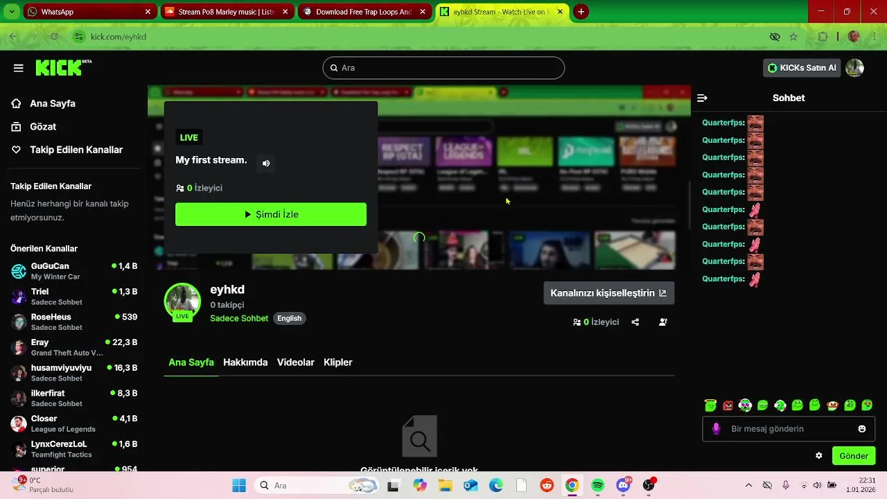Focus the Ara search field on Kick

tap(443, 68)
